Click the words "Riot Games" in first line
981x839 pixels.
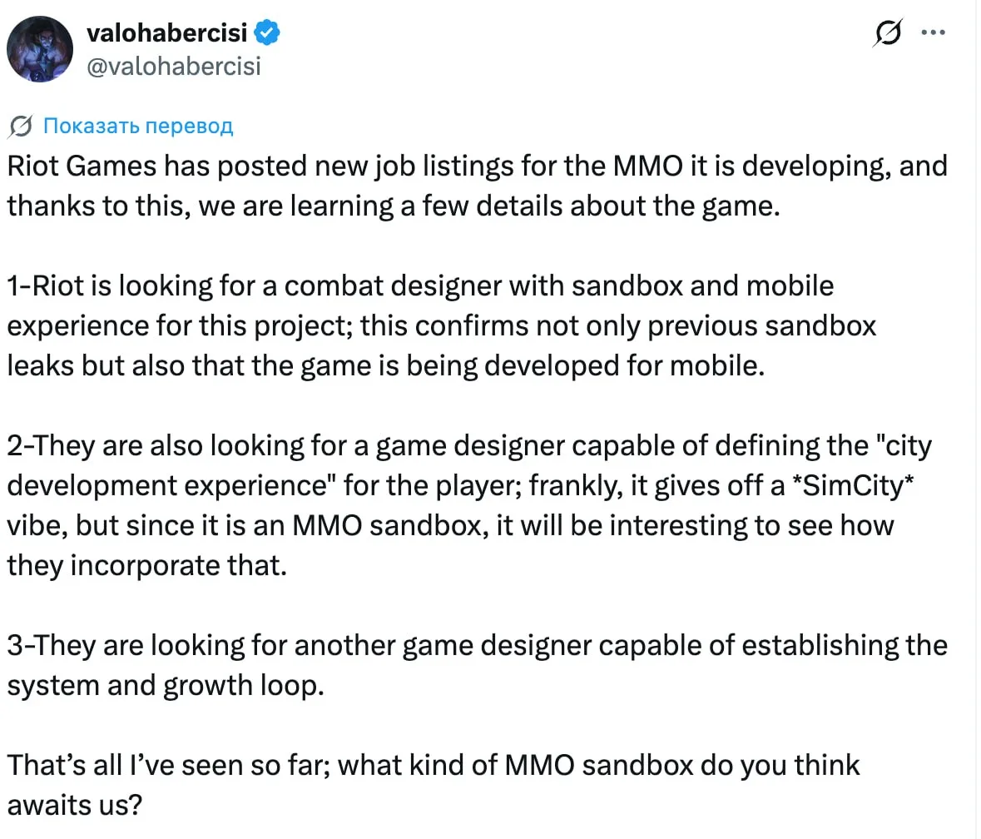tap(82, 166)
